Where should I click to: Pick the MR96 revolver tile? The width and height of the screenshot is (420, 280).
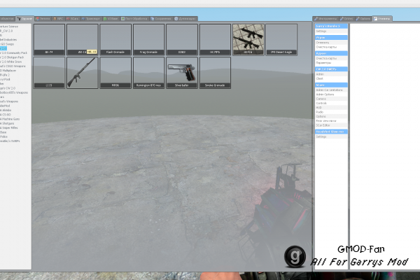115,73
